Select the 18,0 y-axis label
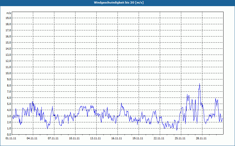235x146 pixels. tap(8, 24)
